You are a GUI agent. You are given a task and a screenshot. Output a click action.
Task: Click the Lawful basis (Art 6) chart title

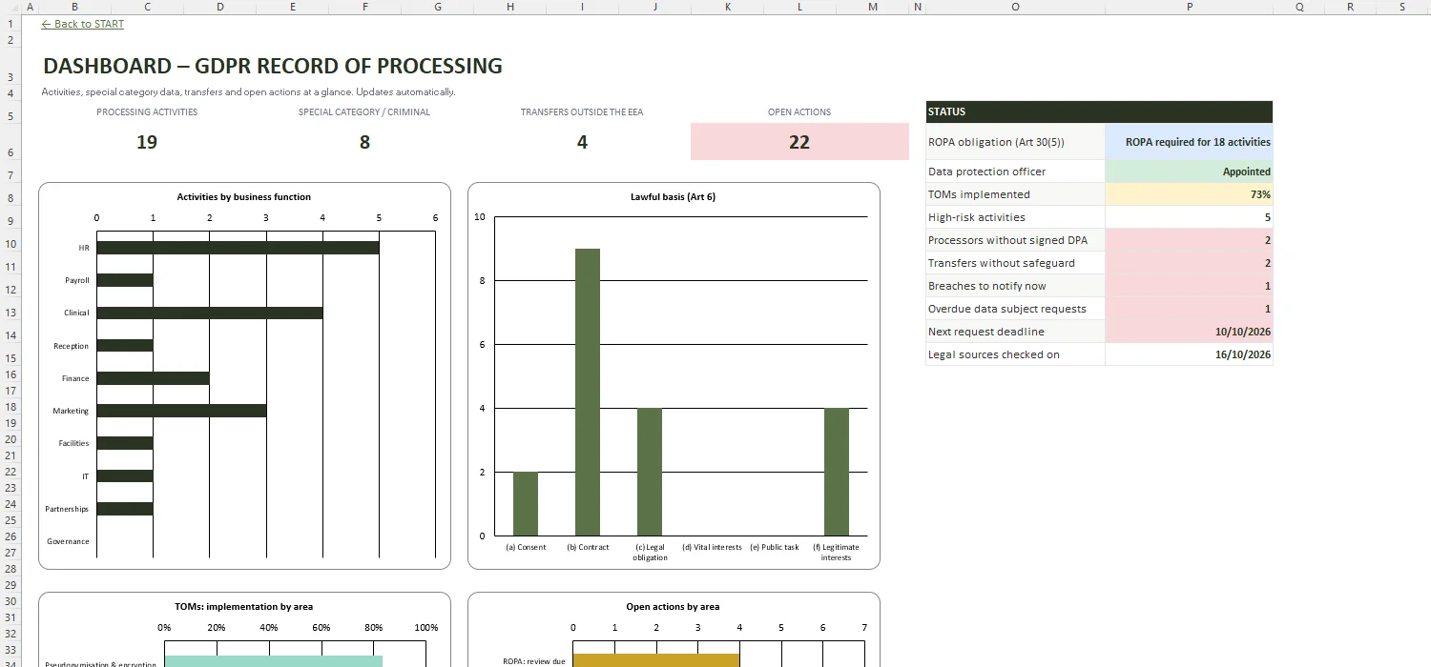coord(673,197)
